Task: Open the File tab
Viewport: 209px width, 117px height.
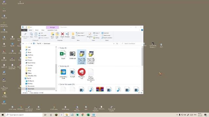Action: point(24,30)
